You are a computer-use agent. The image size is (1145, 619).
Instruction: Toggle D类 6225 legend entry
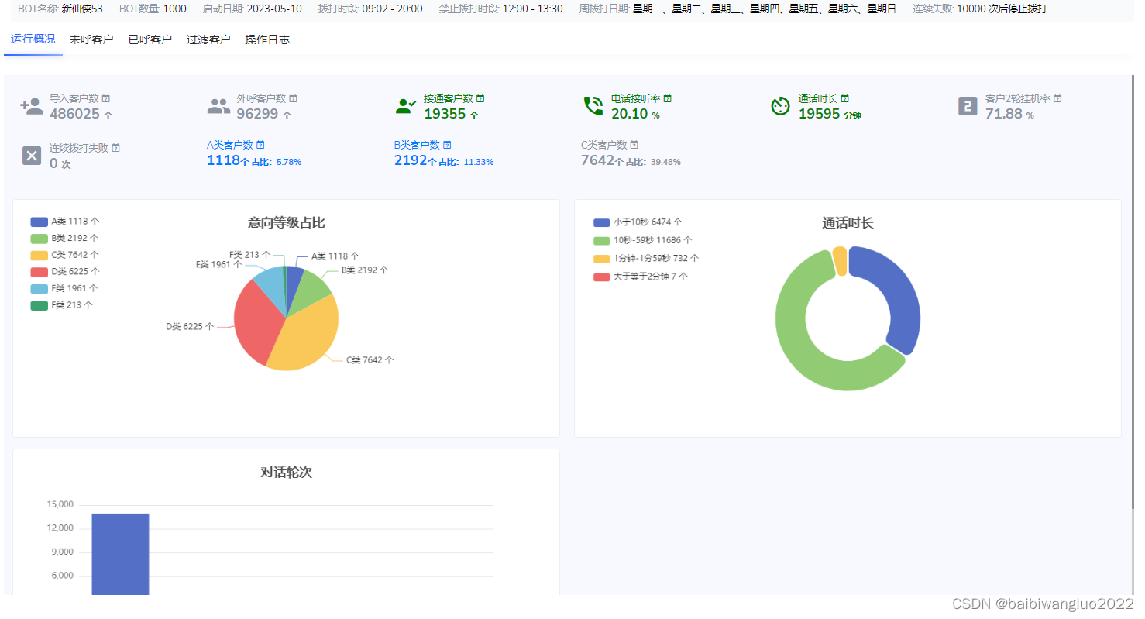tap(65, 272)
